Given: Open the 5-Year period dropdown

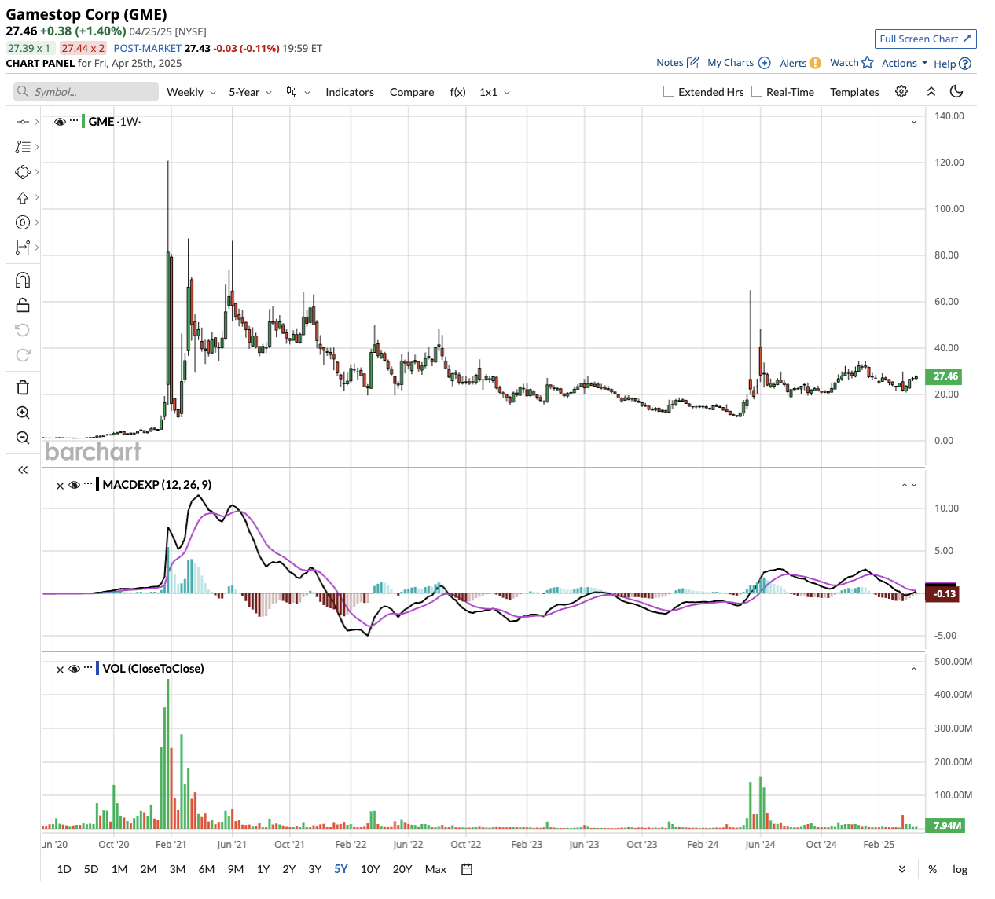Looking at the screenshot, I should (x=251, y=92).
